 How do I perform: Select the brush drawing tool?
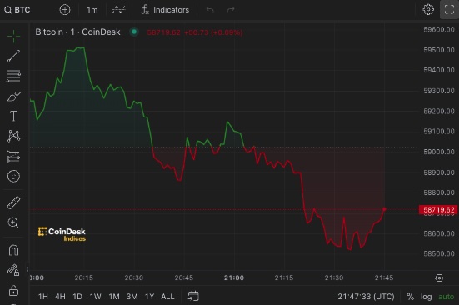tap(14, 96)
